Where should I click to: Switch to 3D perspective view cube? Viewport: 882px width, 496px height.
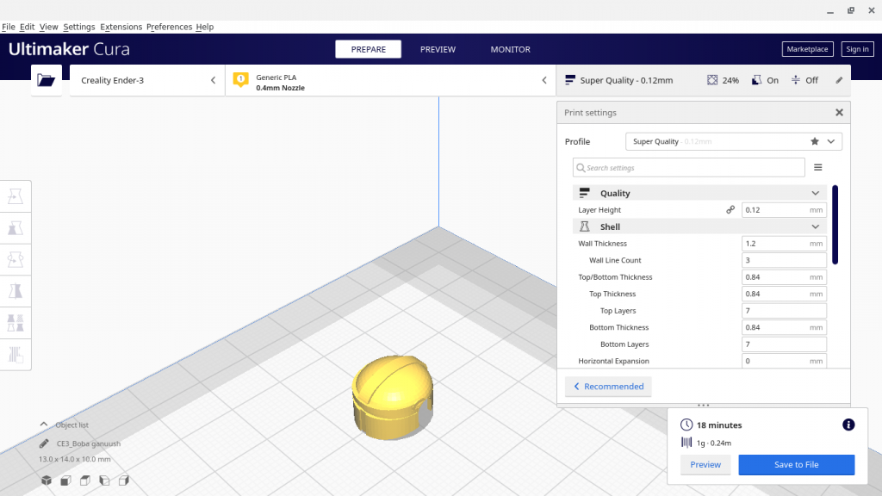[x=47, y=480]
